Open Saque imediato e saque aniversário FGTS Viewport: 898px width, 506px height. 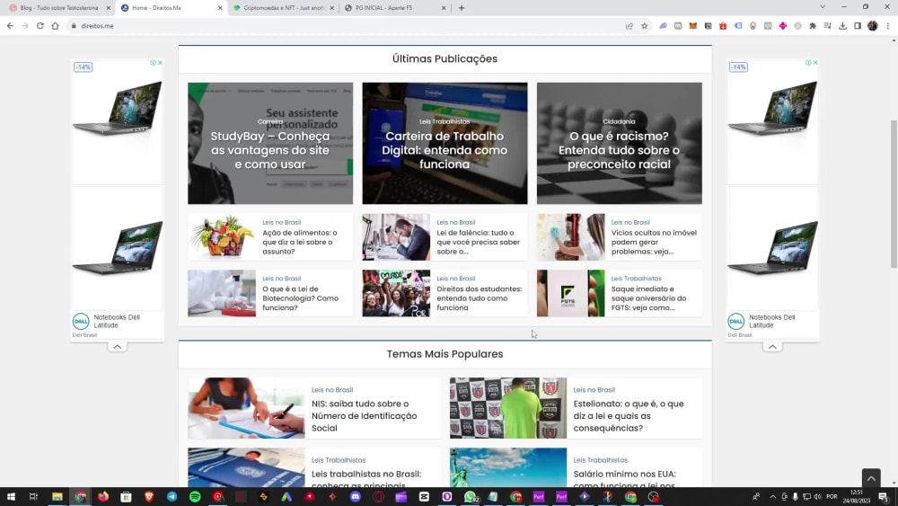[648, 298]
